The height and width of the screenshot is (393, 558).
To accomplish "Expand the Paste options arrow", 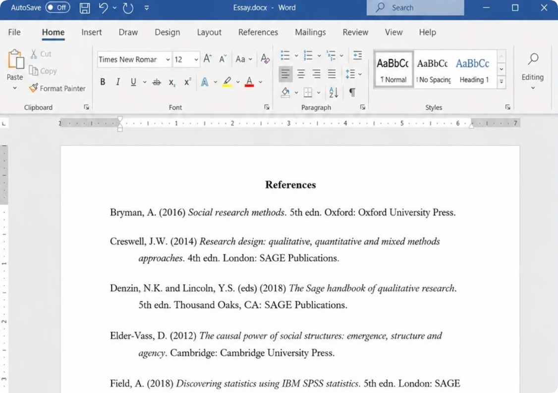I will pos(14,88).
